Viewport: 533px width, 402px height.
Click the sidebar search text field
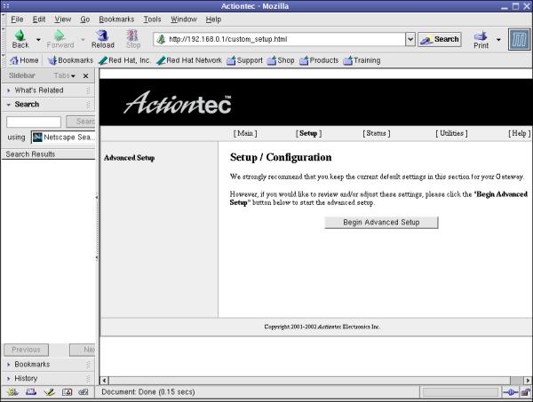[34, 122]
